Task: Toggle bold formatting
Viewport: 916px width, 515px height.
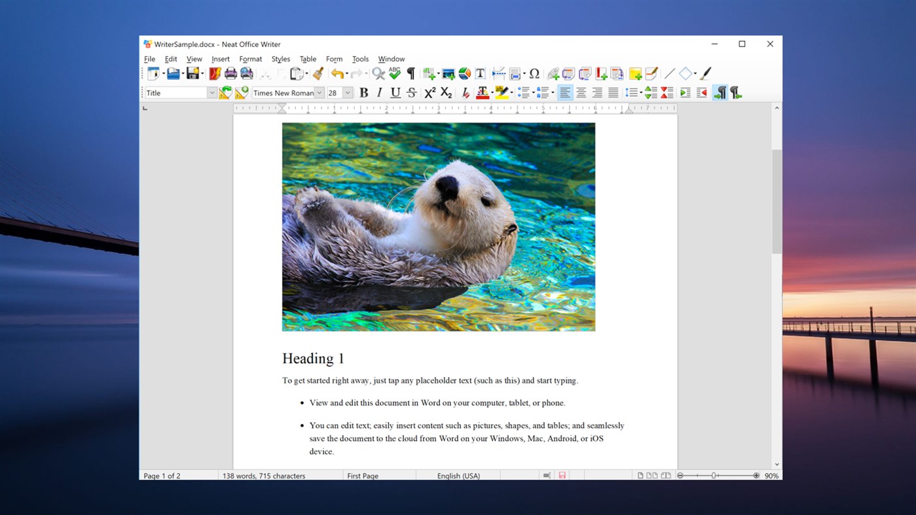Action: tap(363, 92)
